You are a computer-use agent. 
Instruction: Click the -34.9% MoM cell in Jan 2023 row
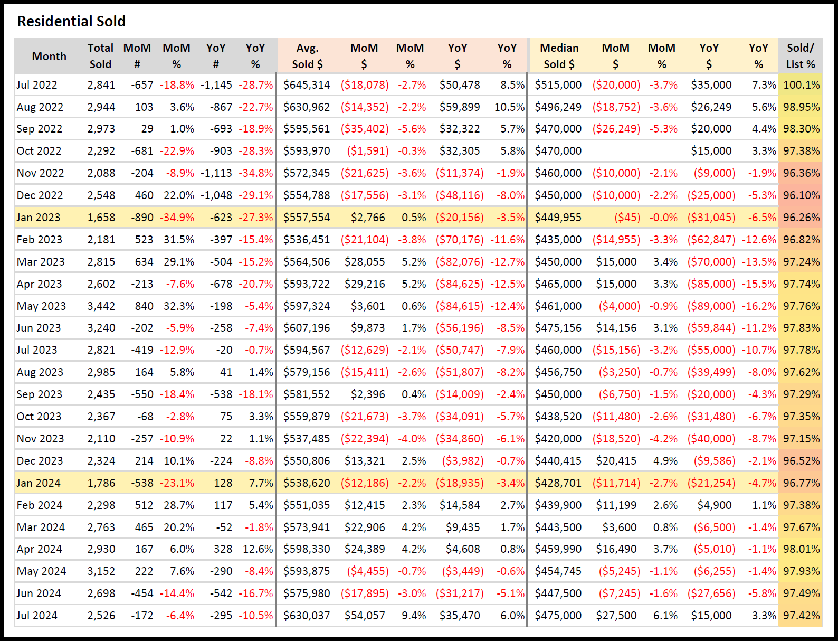pos(177,218)
